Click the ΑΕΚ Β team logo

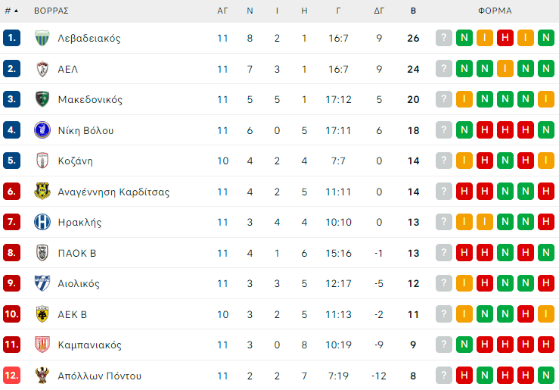42,314
